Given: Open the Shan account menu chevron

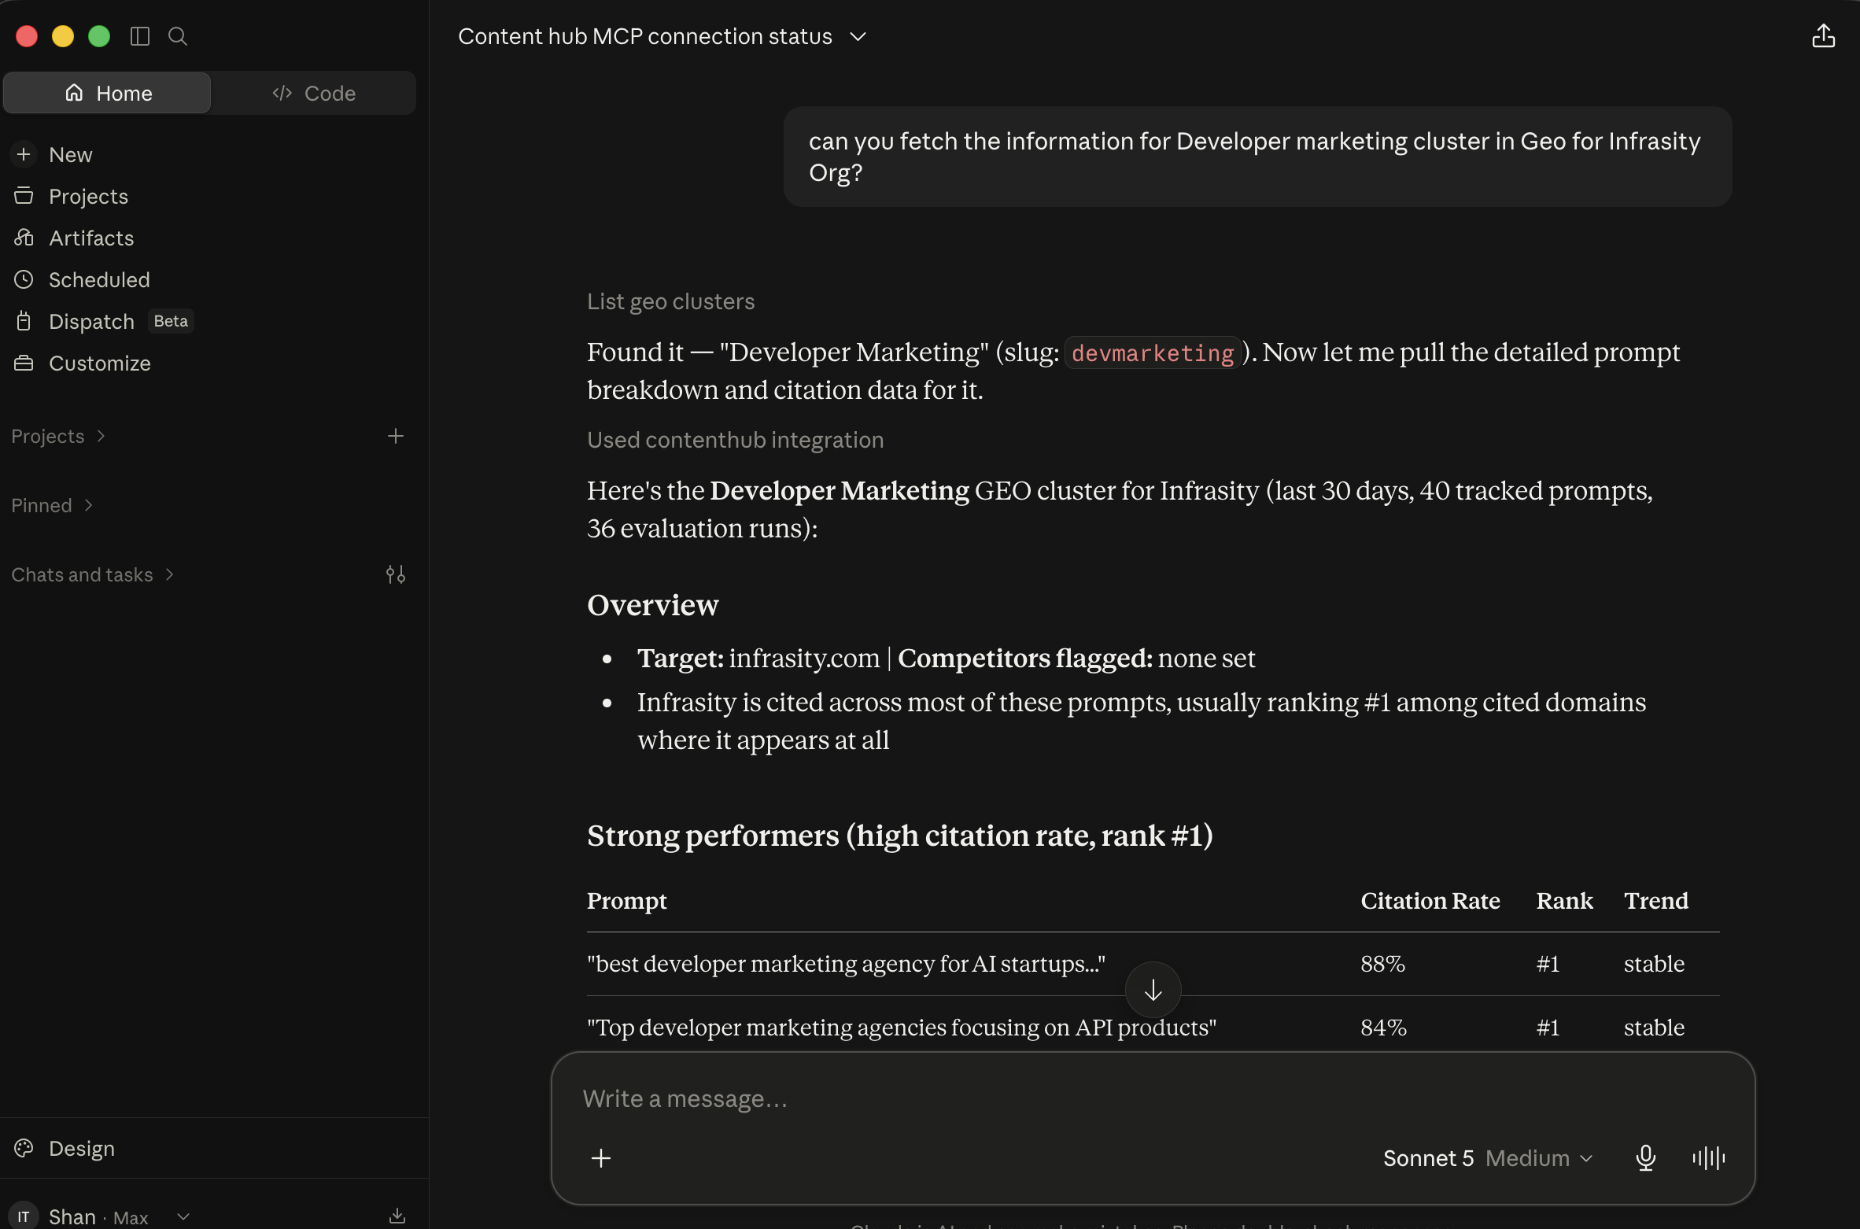Looking at the screenshot, I should (x=183, y=1216).
